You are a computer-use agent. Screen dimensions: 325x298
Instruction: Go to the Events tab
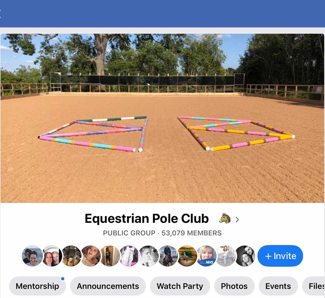click(x=278, y=286)
